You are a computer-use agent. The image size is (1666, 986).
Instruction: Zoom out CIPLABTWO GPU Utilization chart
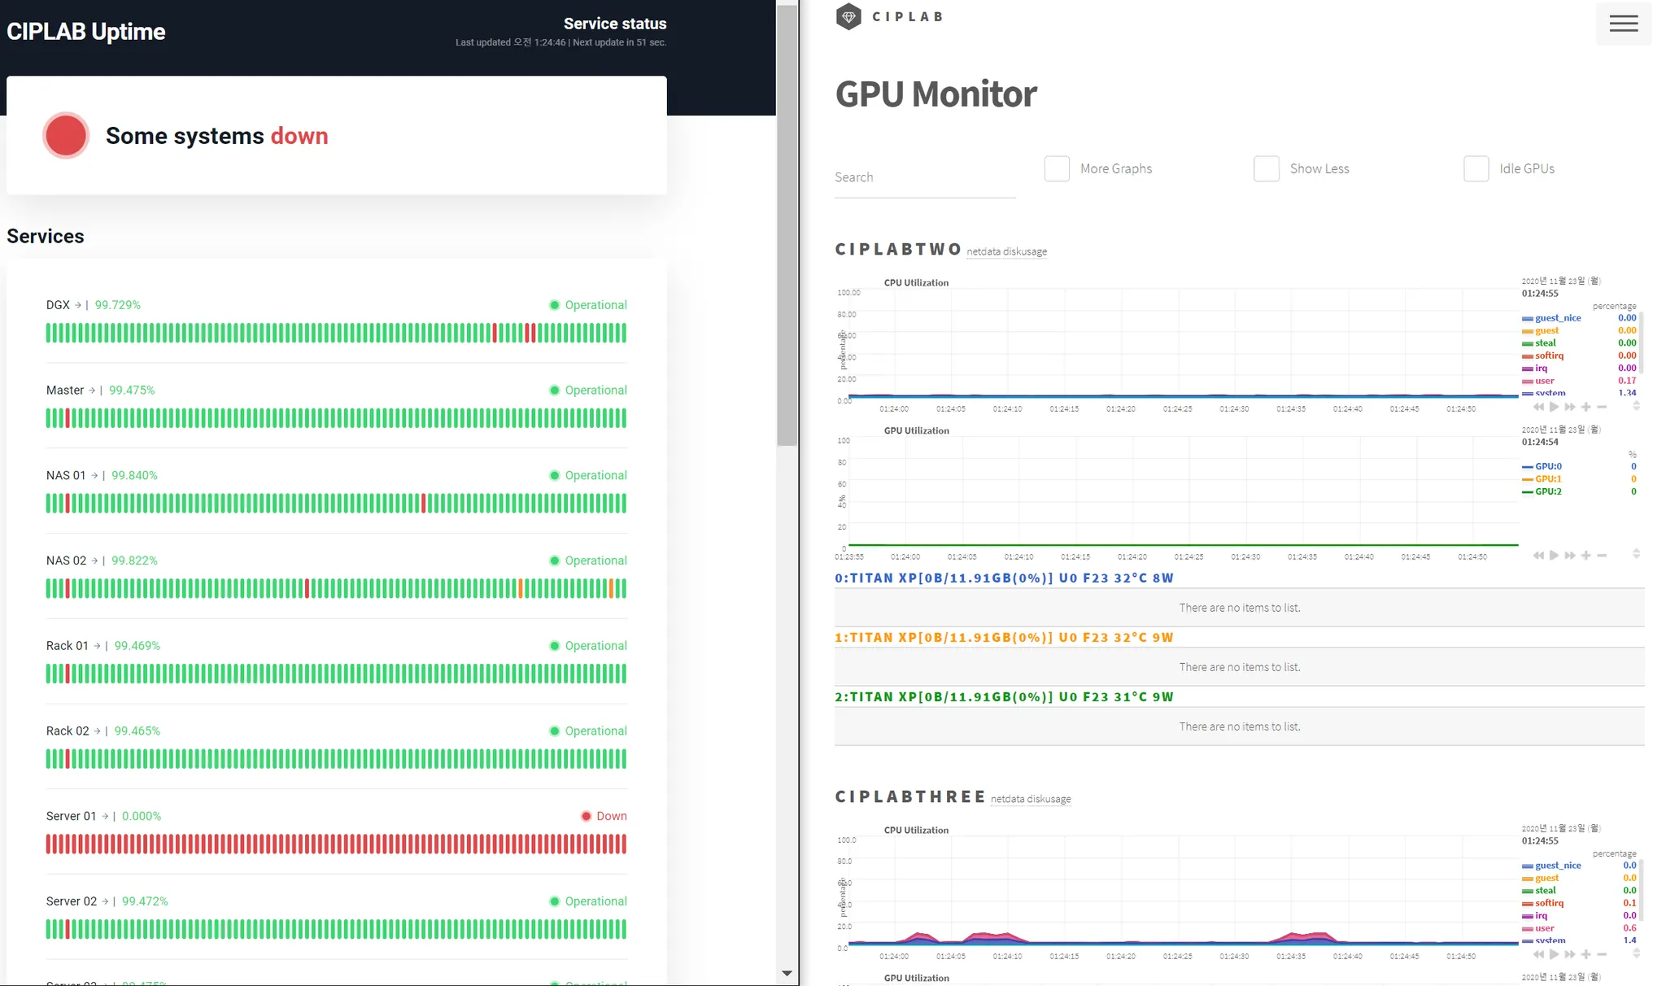click(1602, 556)
